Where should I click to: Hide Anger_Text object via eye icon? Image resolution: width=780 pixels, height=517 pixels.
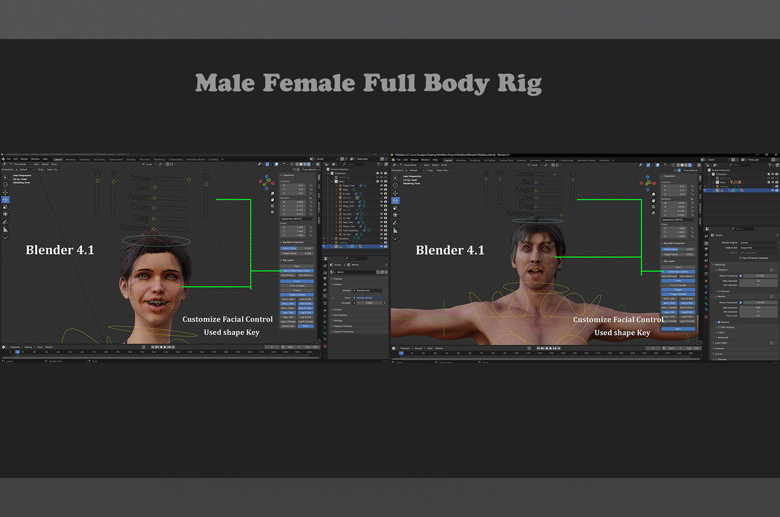click(381, 185)
